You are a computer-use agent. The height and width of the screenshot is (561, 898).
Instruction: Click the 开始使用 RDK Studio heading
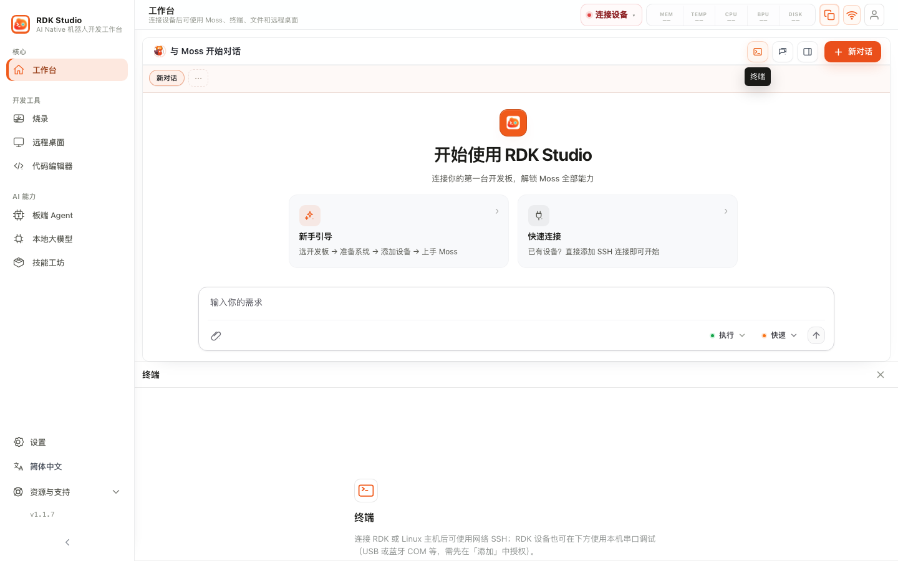point(513,155)
